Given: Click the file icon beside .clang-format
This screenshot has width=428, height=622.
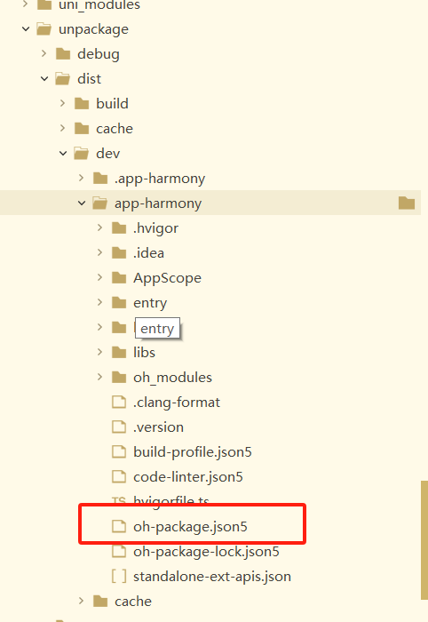Looking at the screenshot, I should pos(119,402).
